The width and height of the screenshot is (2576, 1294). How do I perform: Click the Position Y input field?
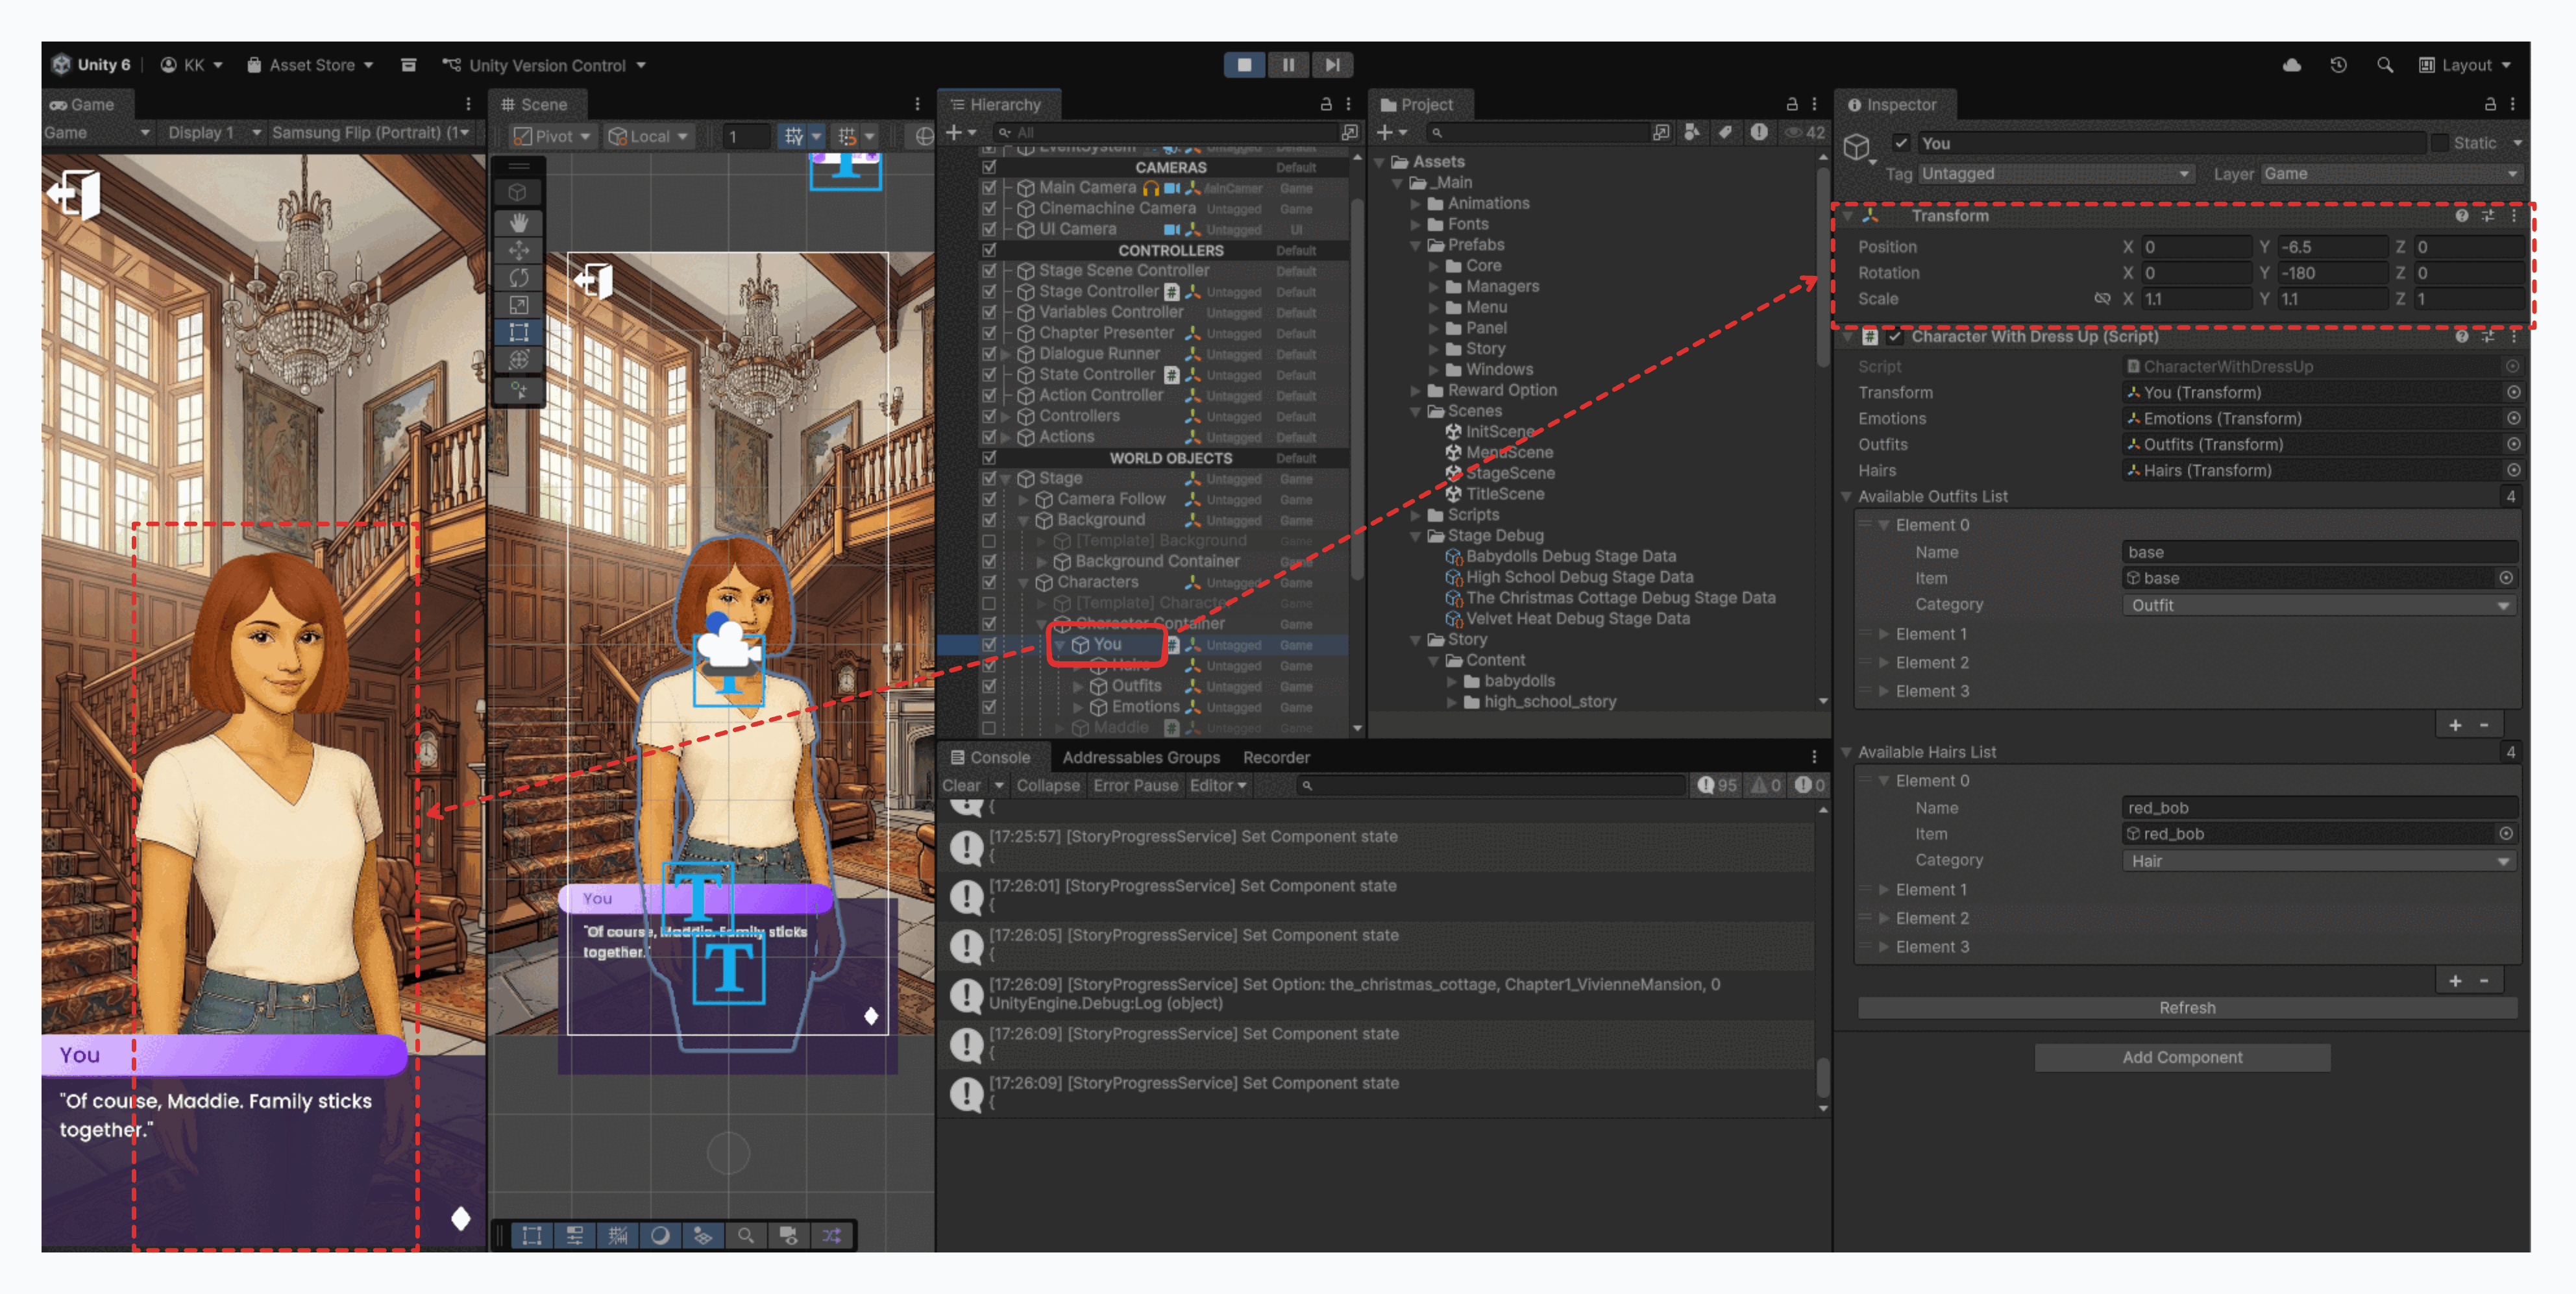coord(2332,247)
